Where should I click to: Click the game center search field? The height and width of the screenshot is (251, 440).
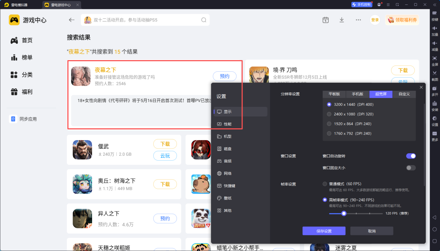145,20
